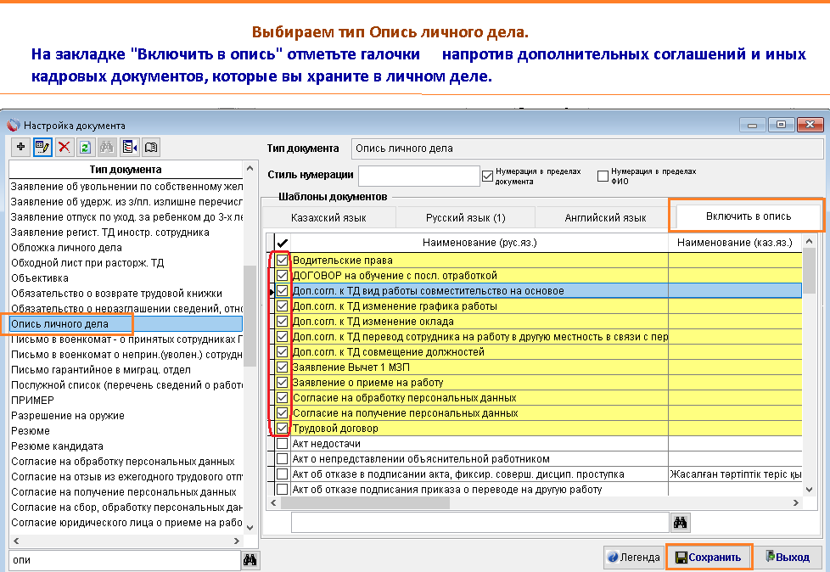Image resolution: width=830 pixels, height=572 pixels.
Task: Toggle 'Заявление Вычет 1 МЗП' checkbox
Action: (282, 367)
